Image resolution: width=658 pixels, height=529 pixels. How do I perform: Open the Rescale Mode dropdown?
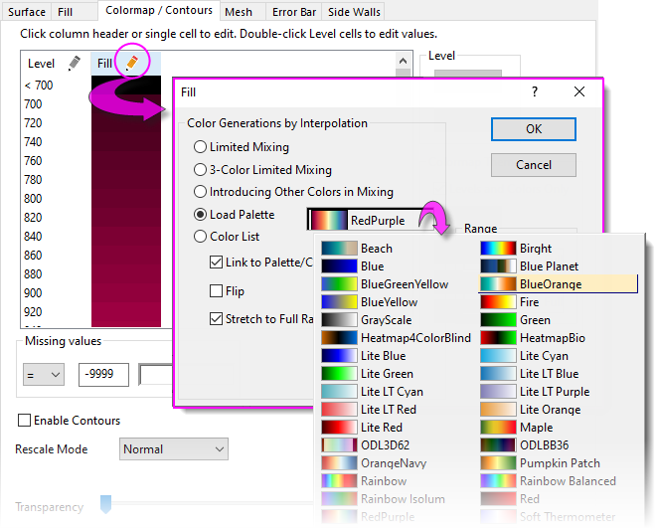pos(174,449)
